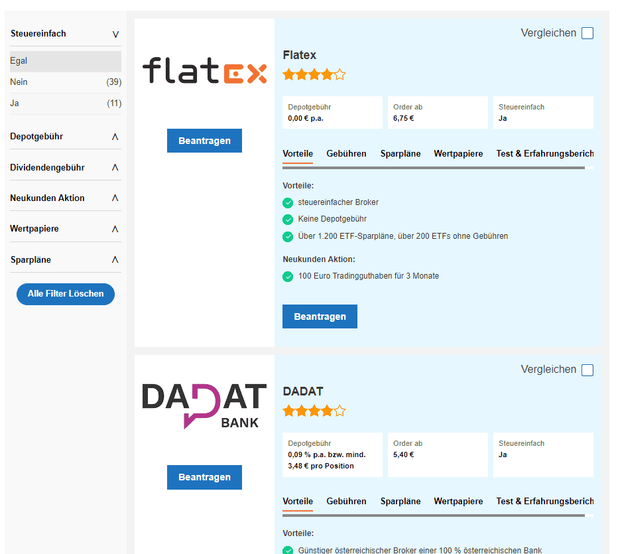Viewport: 620px width, 554px height.
Task: Open the Flatex Gebühren tab
Action: coord(346,153)
